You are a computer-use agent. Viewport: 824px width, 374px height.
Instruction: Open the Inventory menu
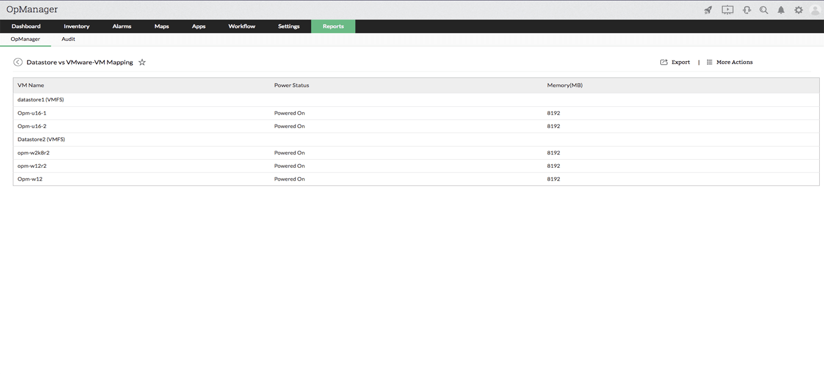click(77, 26)
